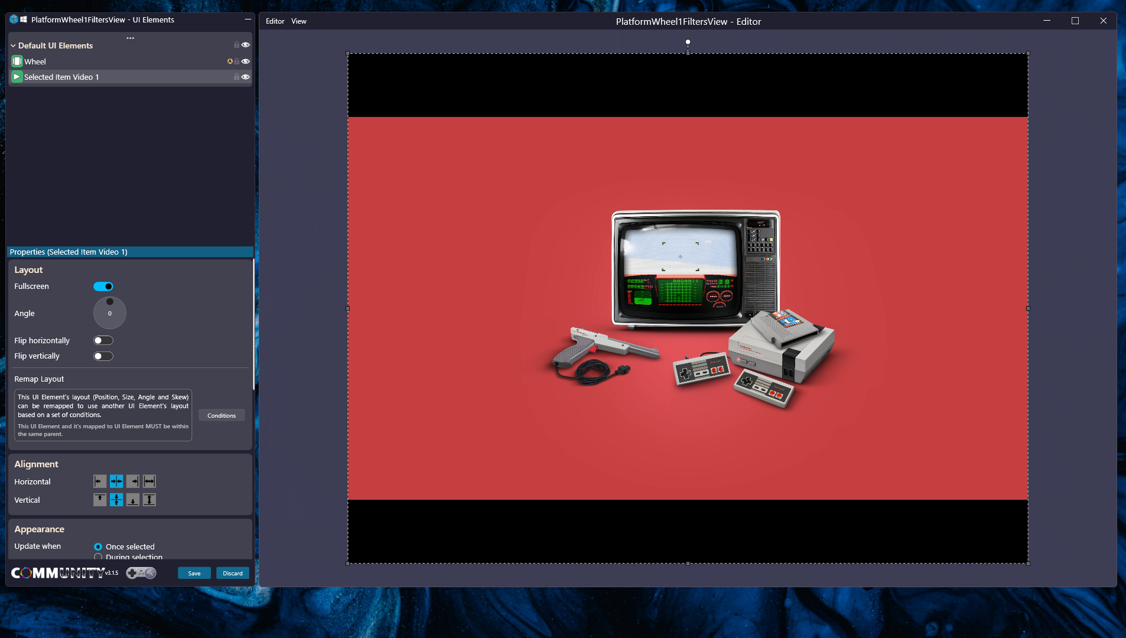Image resolution: width=1126 pixels, height=638 pixels.
Task: Click the Properties (Selected Item Video 1) header
Action: (x=130, y=252)
